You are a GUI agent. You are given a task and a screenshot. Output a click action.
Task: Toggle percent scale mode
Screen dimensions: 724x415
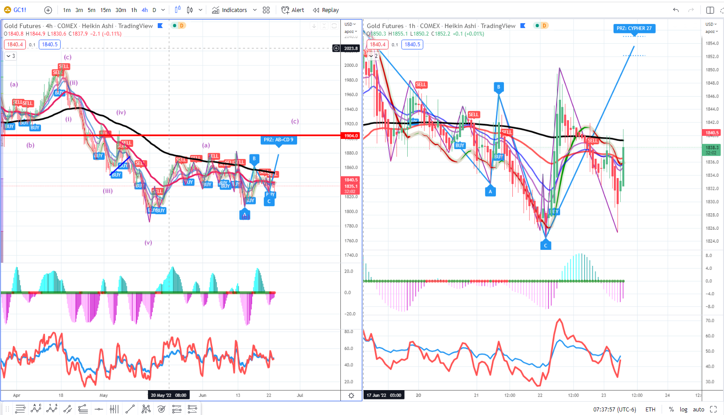pos(671,409)
